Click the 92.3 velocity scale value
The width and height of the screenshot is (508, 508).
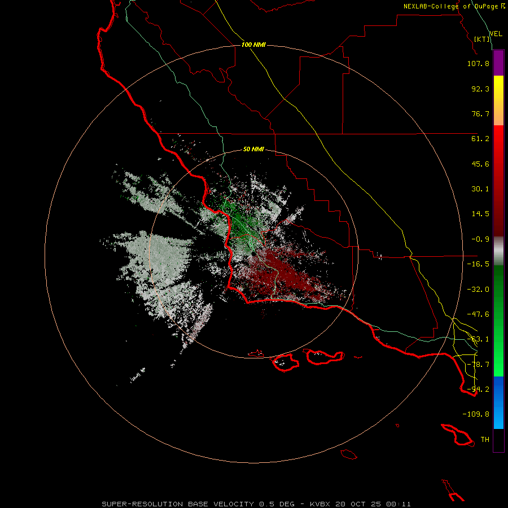480,89
